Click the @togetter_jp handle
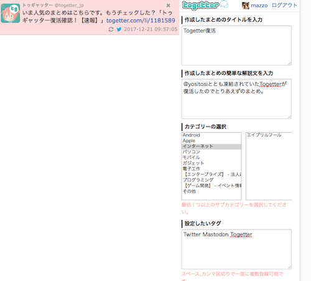 click(69, 6)
